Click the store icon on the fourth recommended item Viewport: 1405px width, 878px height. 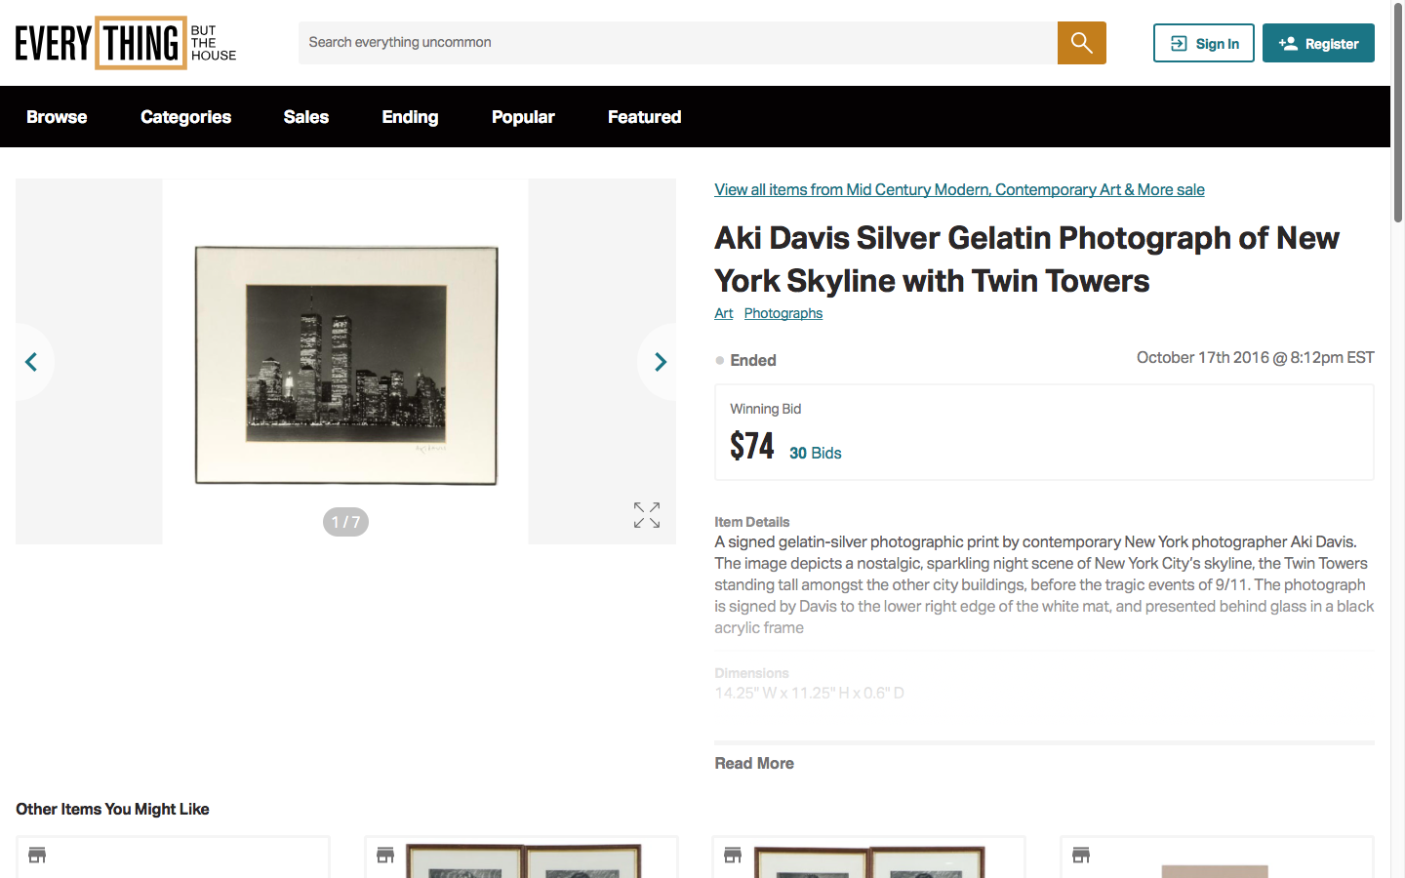tap(1081, 855)
